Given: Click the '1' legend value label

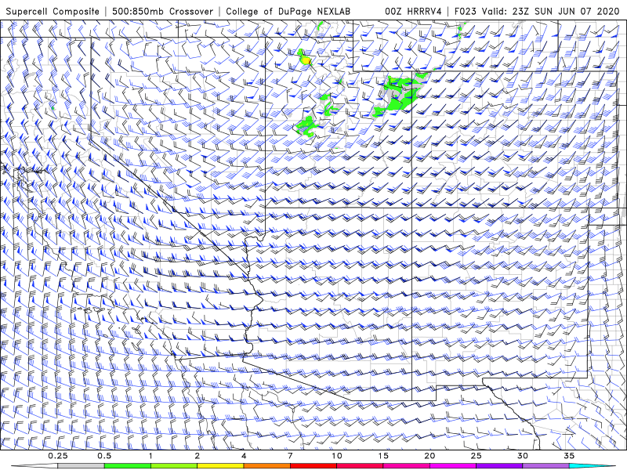Looking at the screenshot, I should [150, 456].
